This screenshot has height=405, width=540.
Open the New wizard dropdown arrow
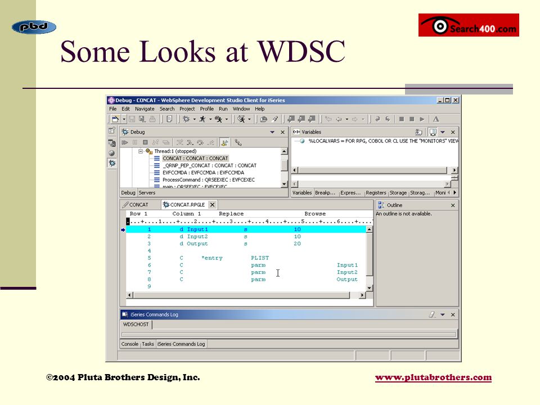[124, 119]
